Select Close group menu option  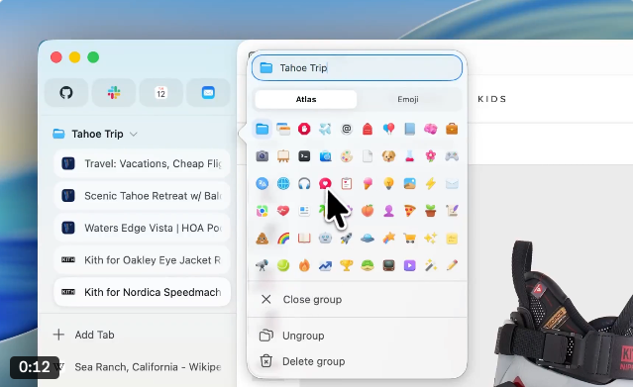click(x=357, y=300)
